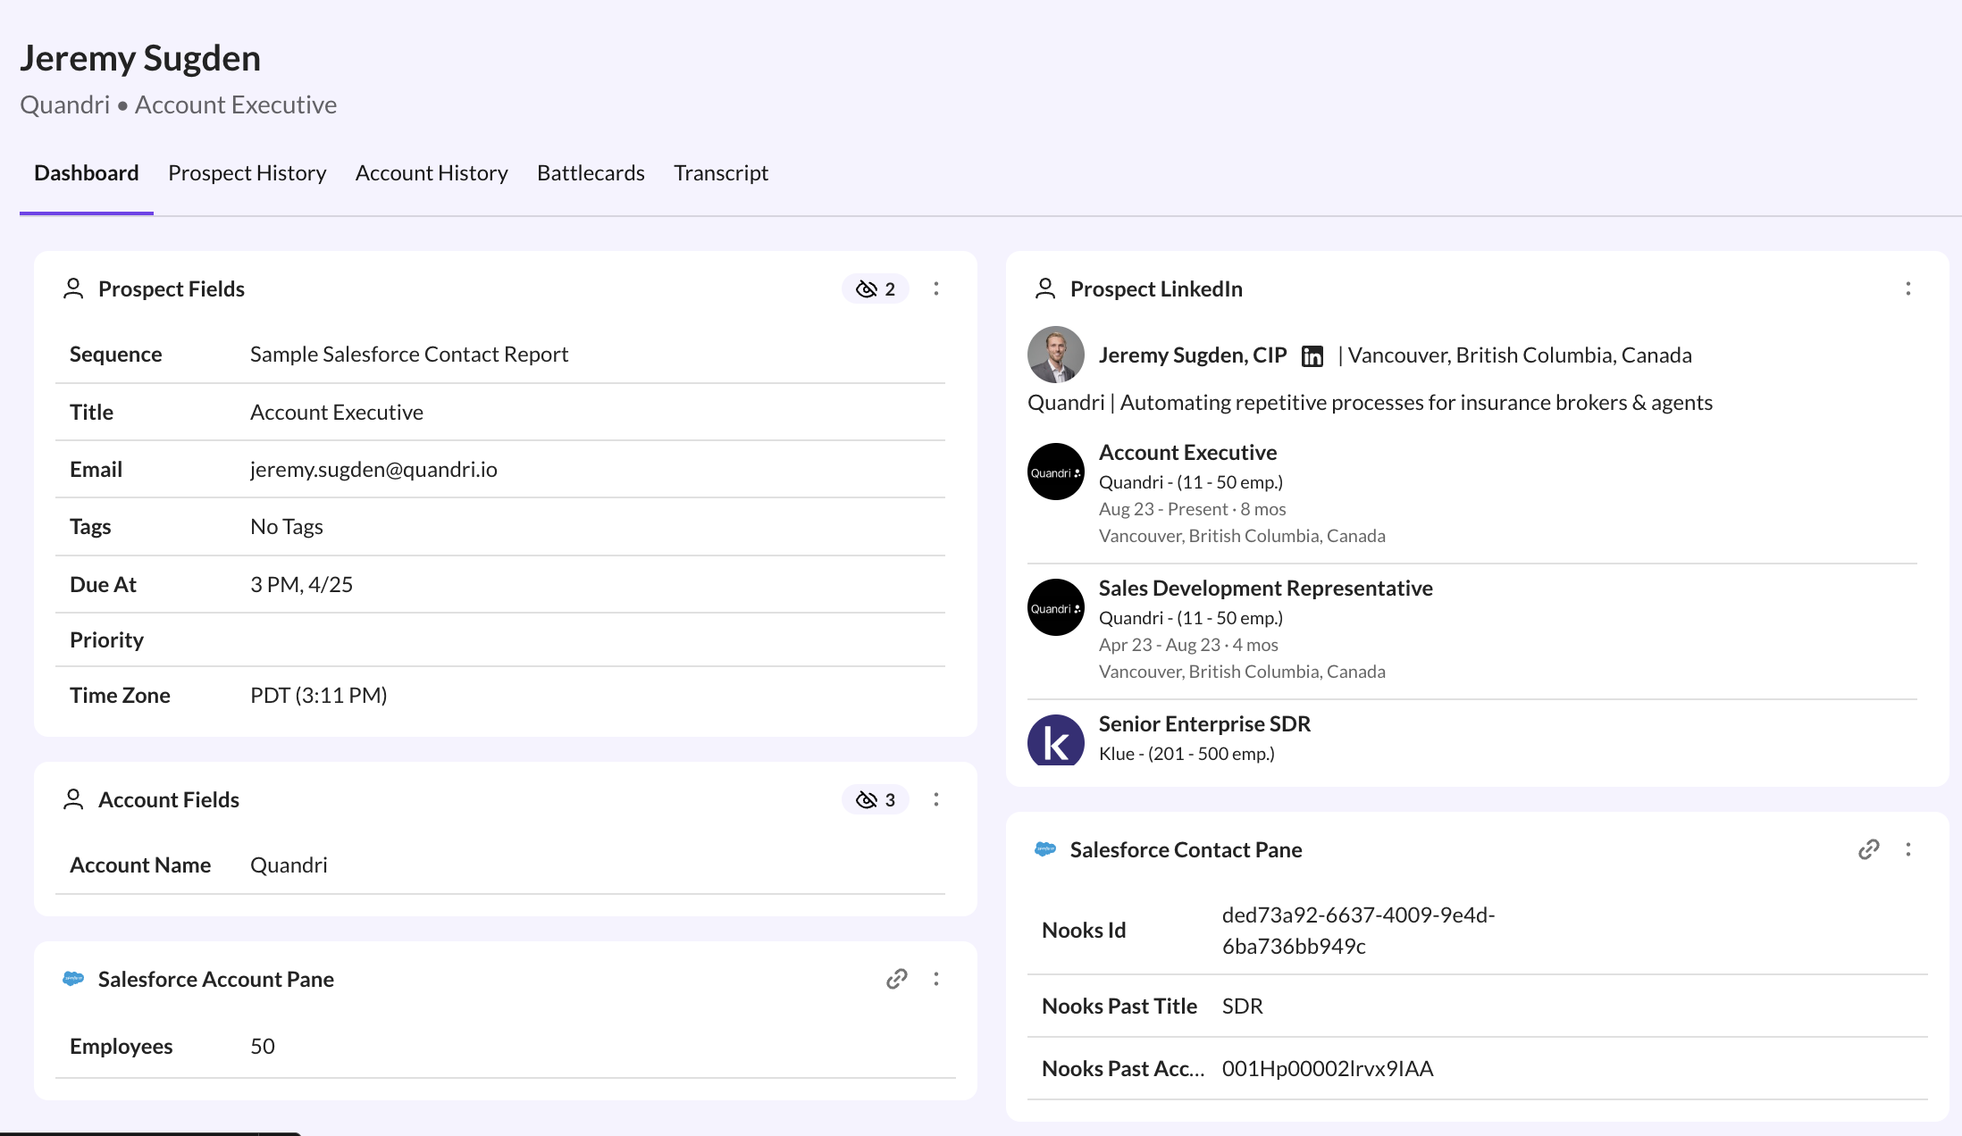Open Account Fields more options menu

tap(936, 800)
